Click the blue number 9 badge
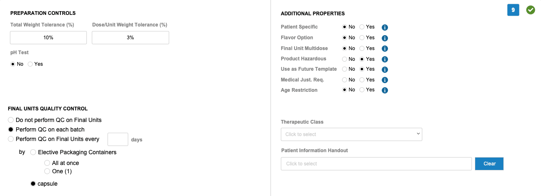 [513, 10]
